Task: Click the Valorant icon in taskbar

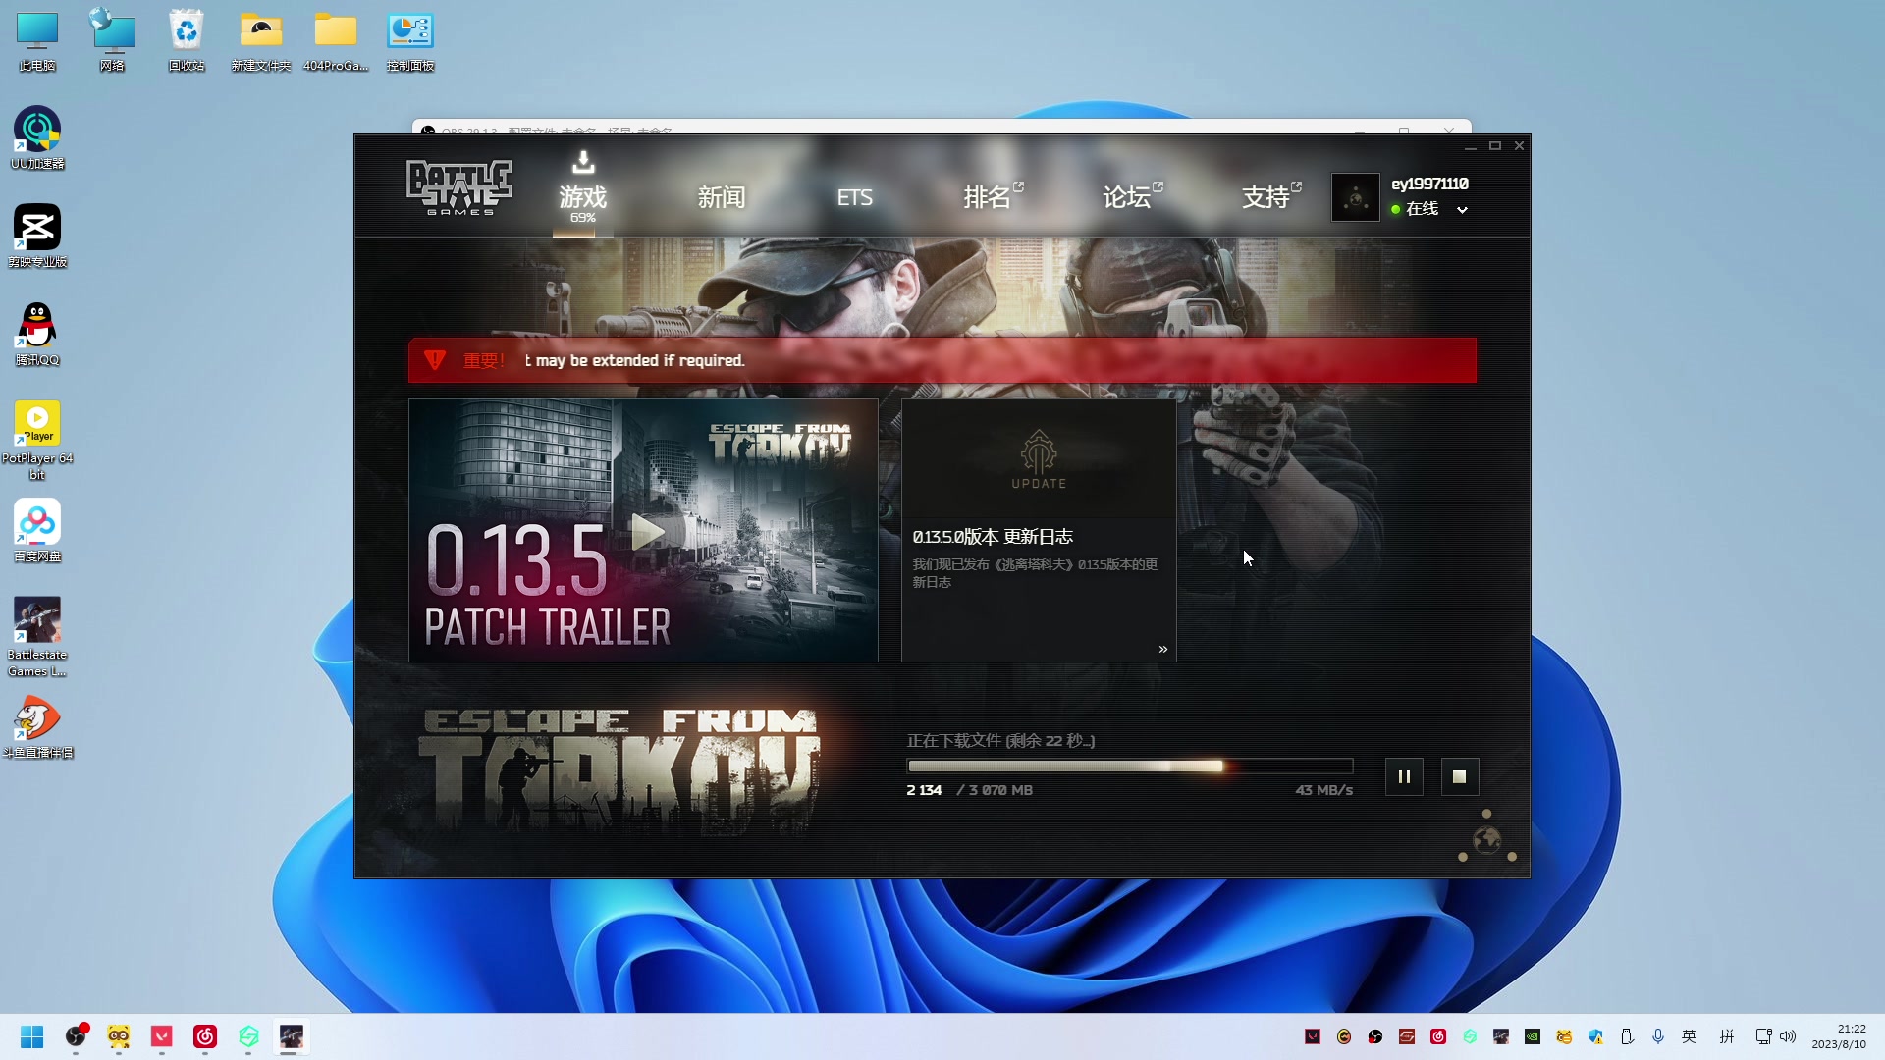Action: [x=162, y=1036]
